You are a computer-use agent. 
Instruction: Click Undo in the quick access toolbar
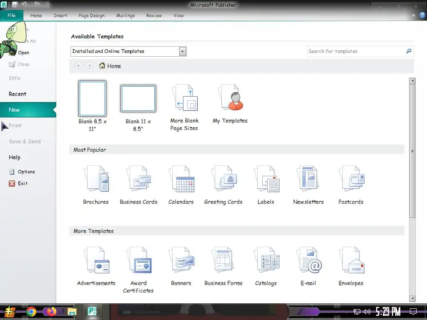[x=24, y=4]
